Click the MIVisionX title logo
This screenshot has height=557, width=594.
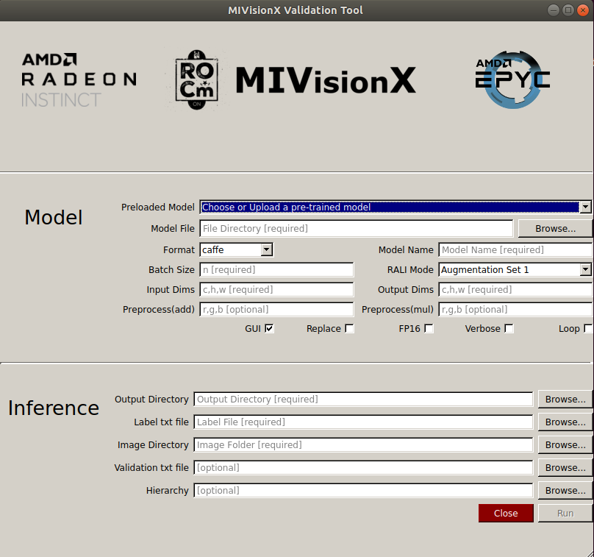coord(326,80)
